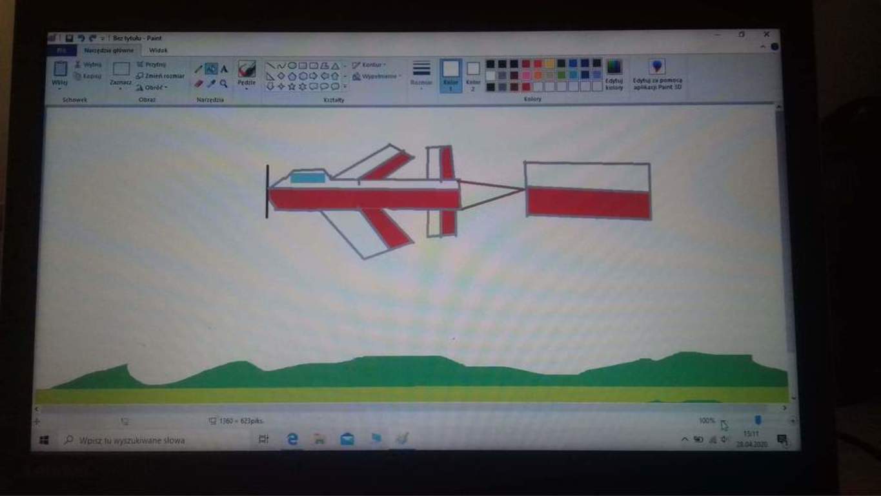Screen dimensions: 881x496
Task: Choose the Color picker eyedropper tool
Action: 211,83
